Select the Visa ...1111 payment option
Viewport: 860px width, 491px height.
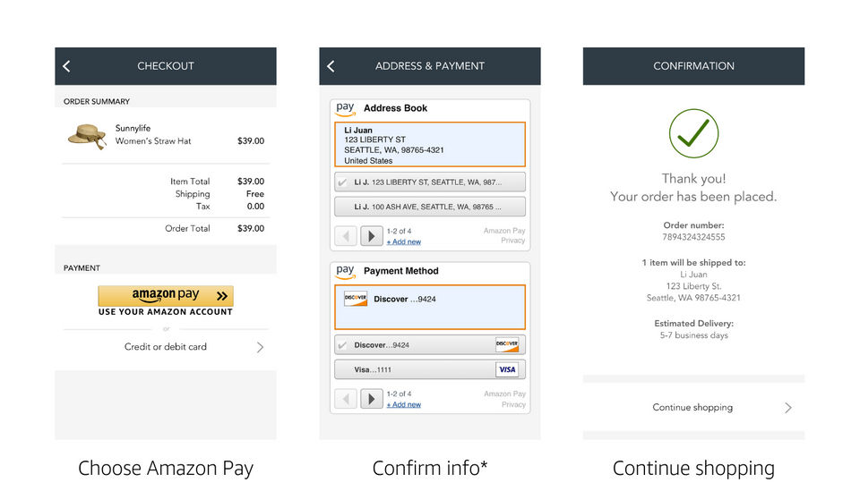pyautogui.click(x=430, y=369)
